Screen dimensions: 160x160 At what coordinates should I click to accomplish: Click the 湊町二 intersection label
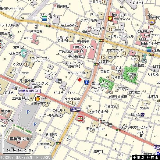[75, 110]
